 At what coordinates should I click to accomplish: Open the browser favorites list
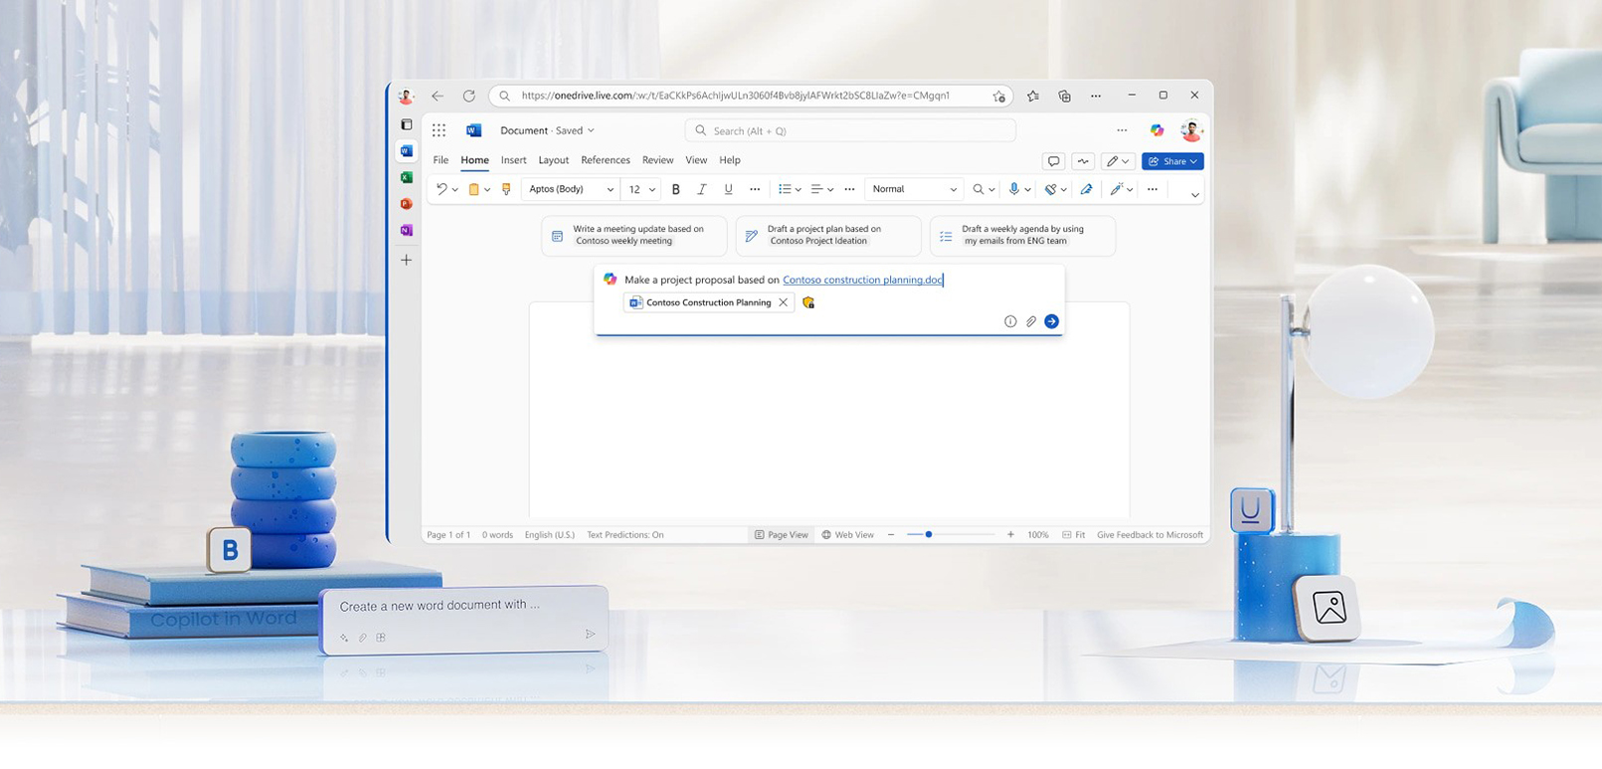click(x=1032, y=96)
